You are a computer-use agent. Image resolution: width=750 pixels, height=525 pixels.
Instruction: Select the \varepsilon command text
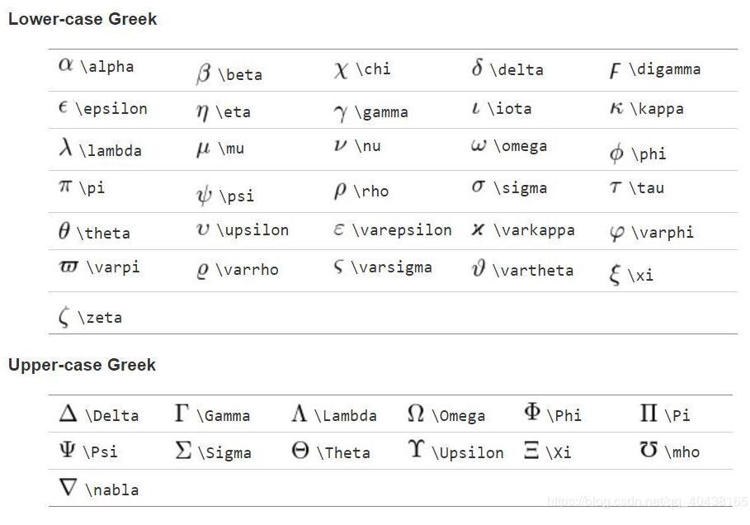pyautogui.click(x=402, y=230)
